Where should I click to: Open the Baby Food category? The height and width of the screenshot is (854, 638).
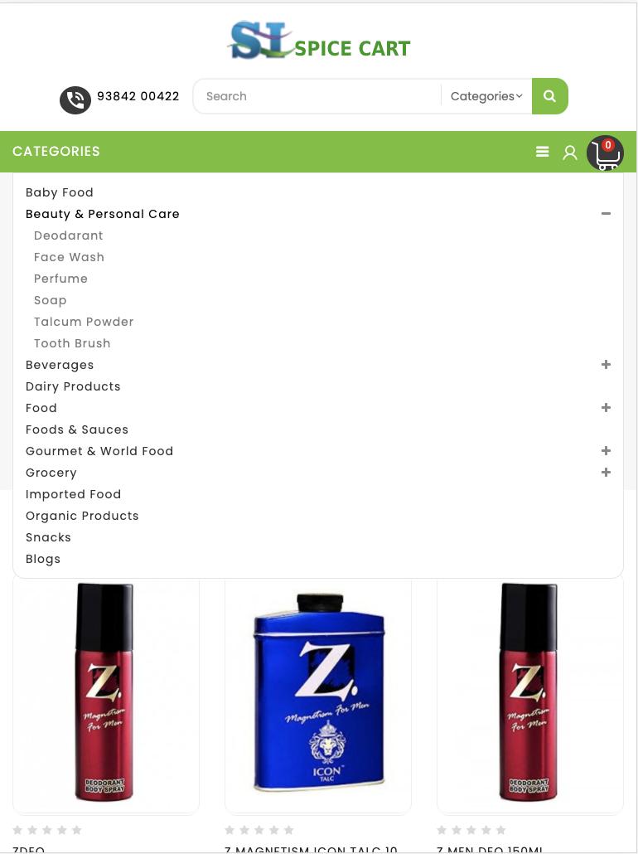[60, 193]
